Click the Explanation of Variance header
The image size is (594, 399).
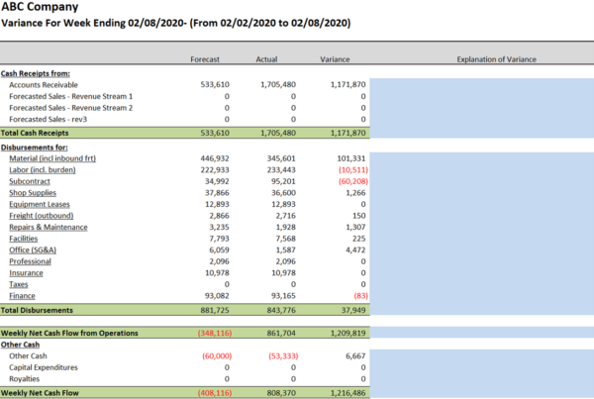pyautogui.click(x=496, y=59)
